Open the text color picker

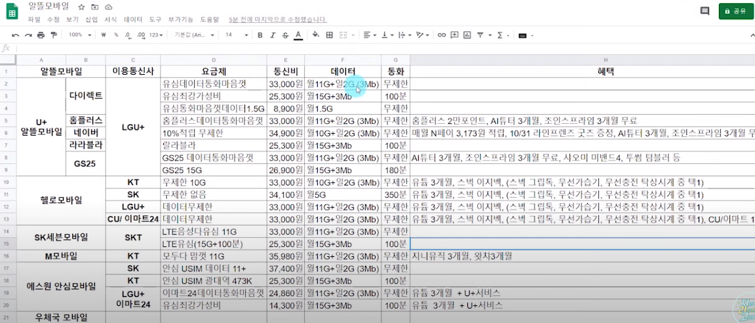tap(298, 35)
